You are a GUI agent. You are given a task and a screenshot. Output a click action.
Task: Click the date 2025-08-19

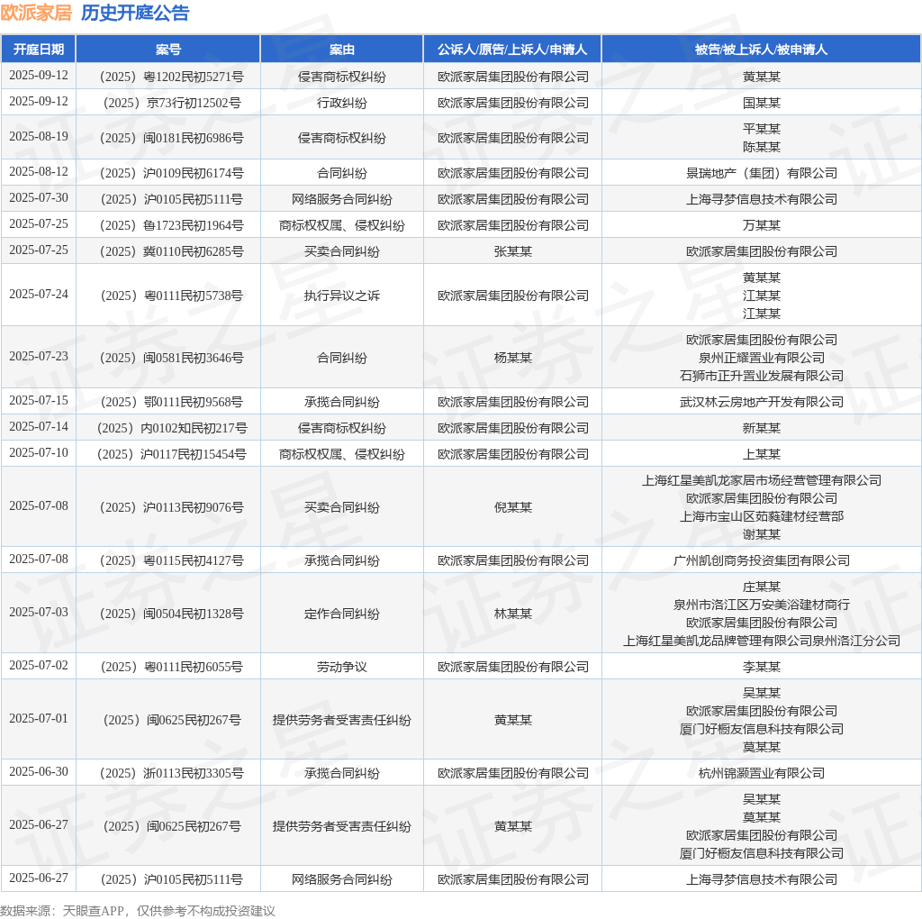click(x=39, y=136)
